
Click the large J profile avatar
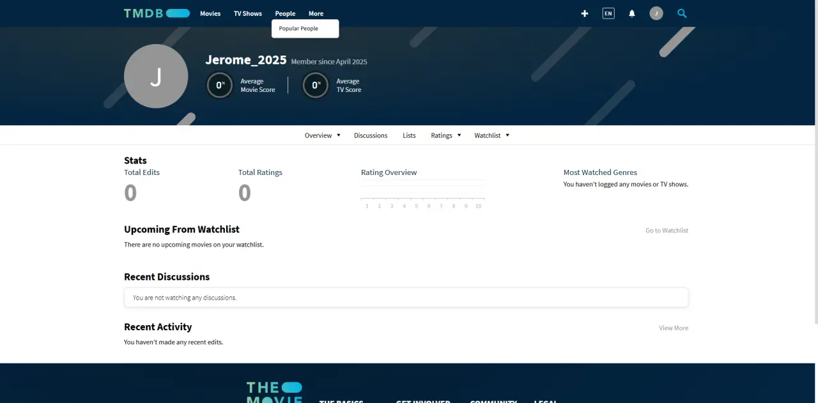tap(156, 76)
